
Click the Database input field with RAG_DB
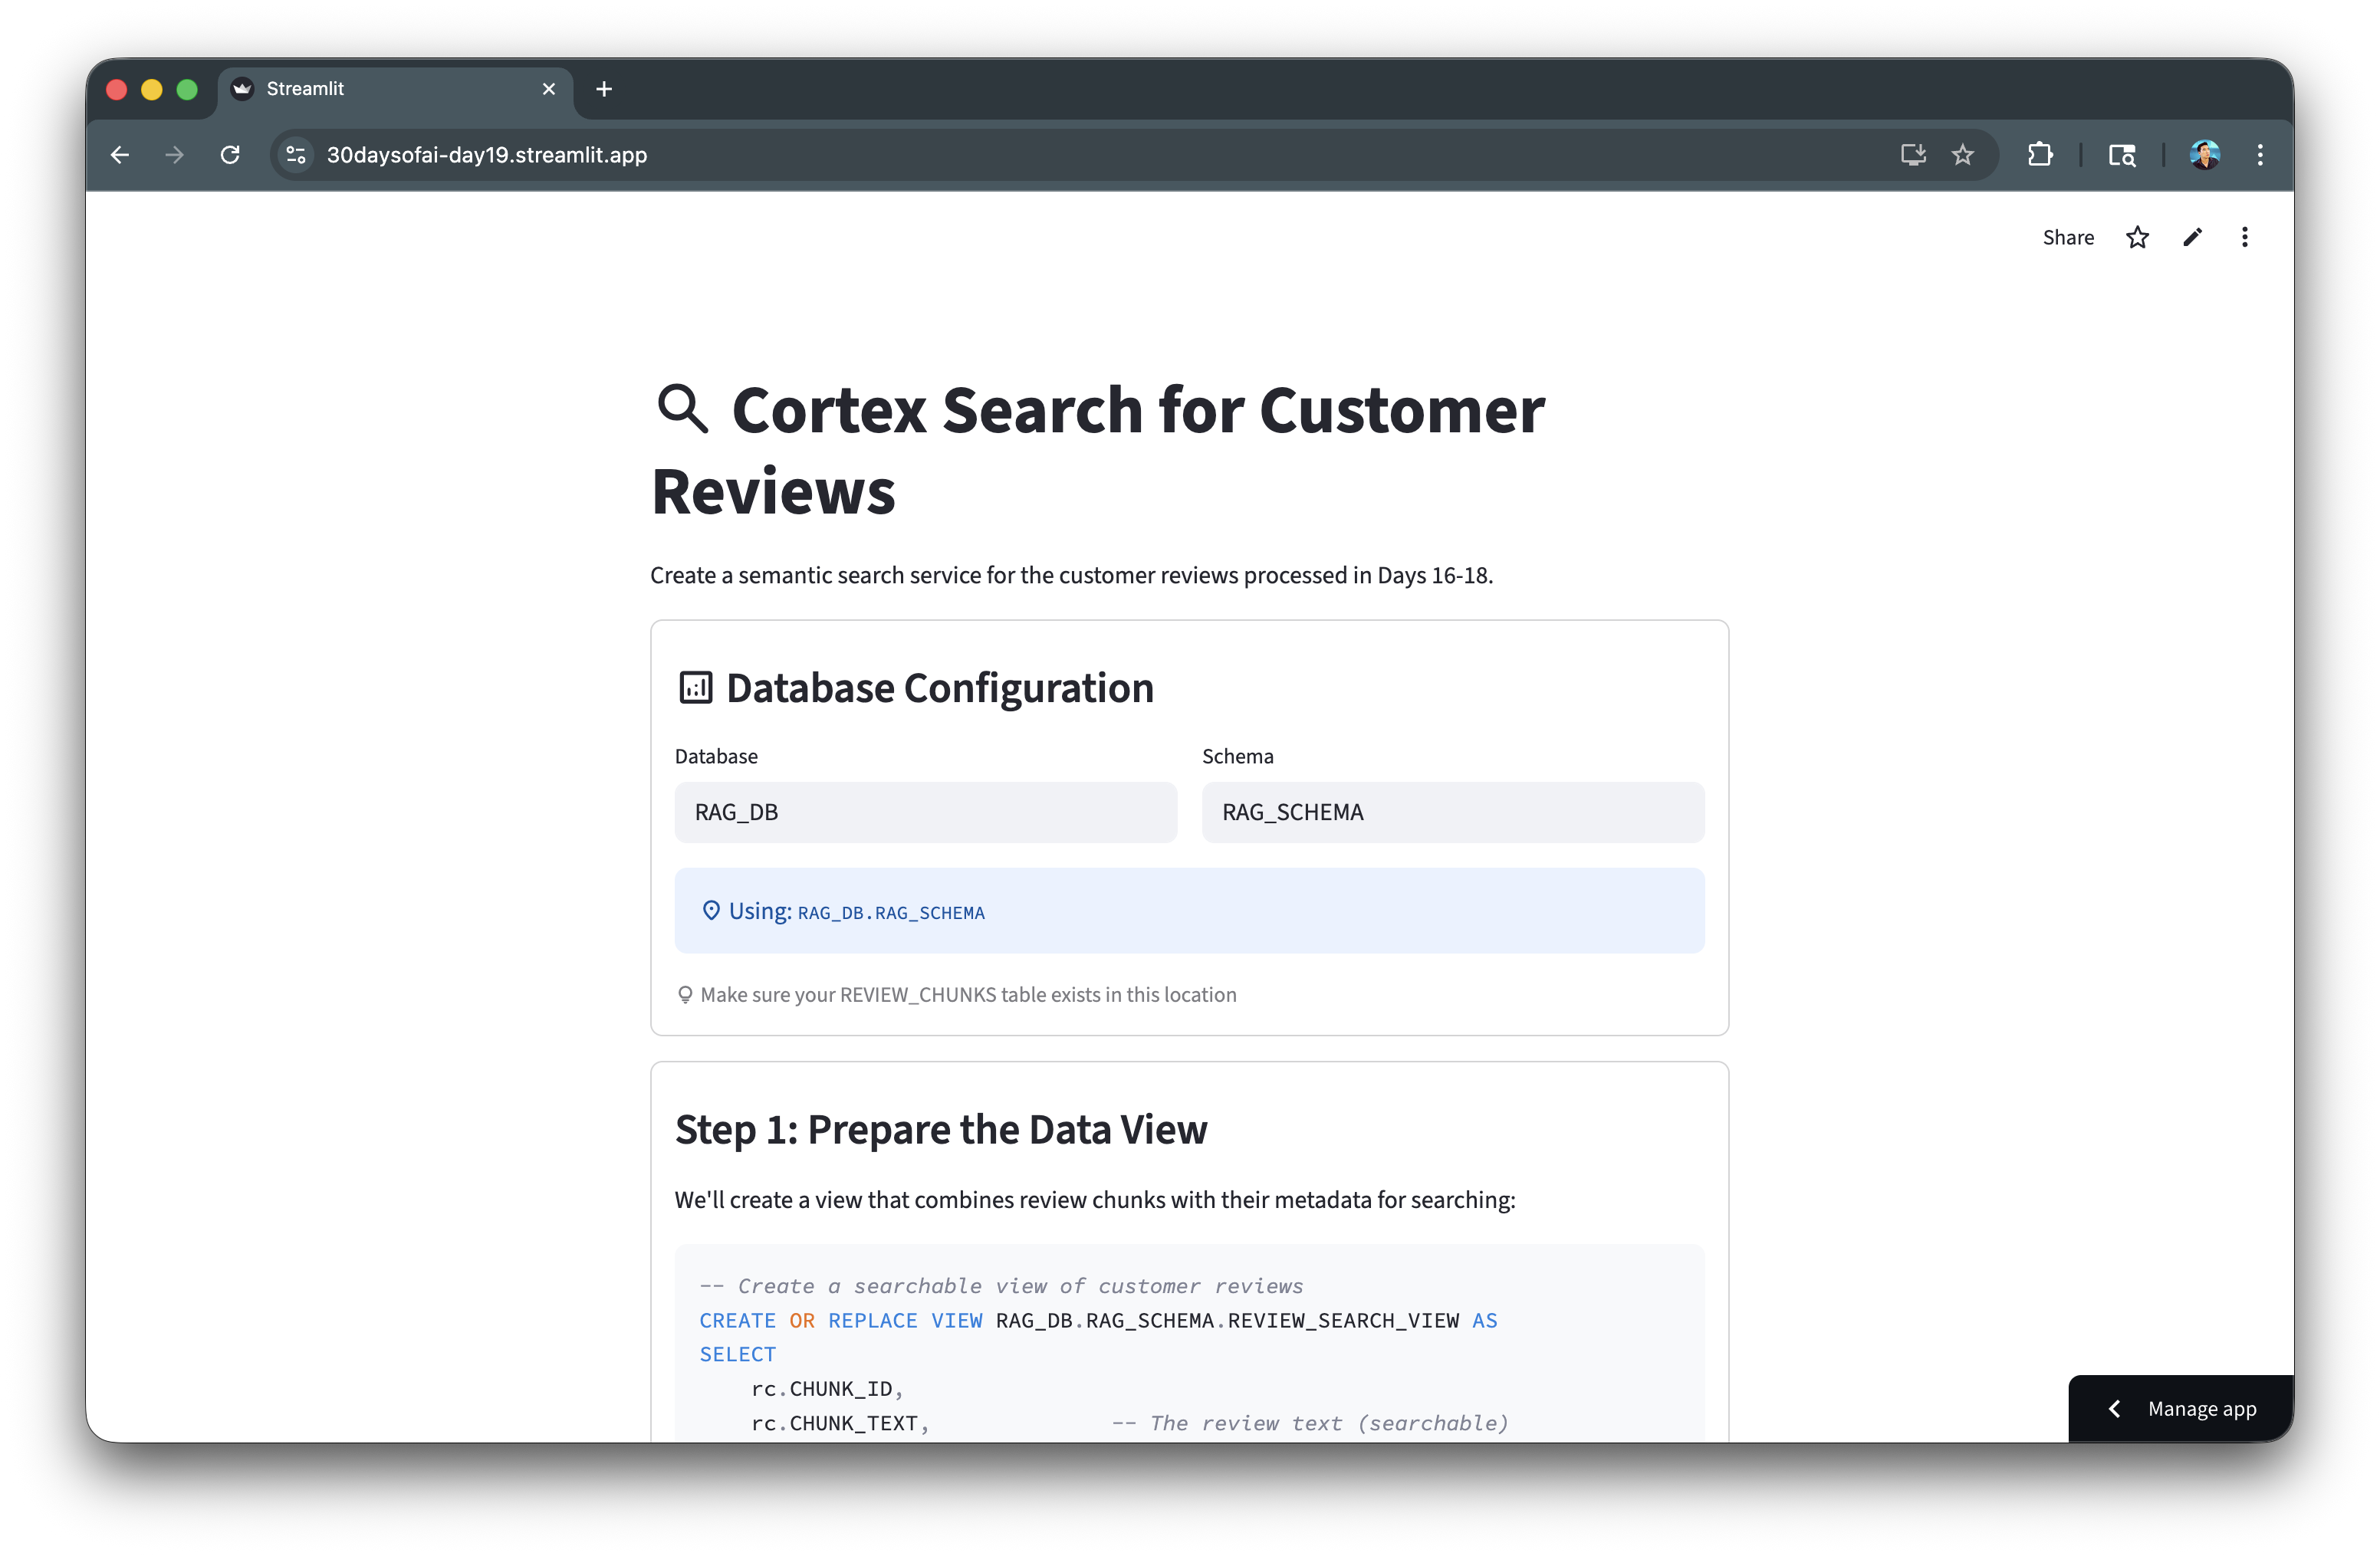[925, 812]
